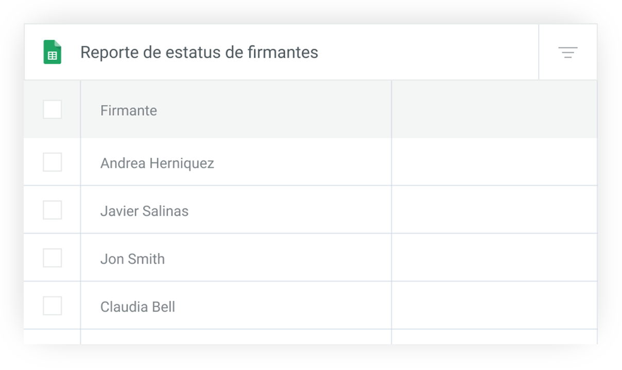Click empty cell beside Andrea Herniquez
This screenshot has width=622, height=370.
click(494, 162)
